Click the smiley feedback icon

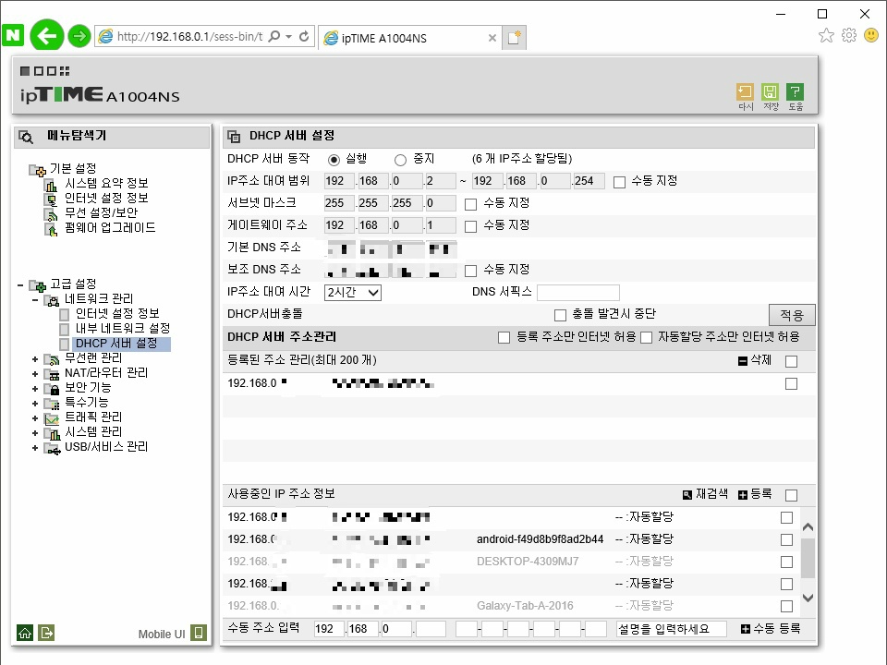(x=871, y=35)
